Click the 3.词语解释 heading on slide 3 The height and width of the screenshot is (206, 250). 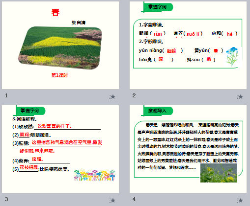tap(25, 119)
